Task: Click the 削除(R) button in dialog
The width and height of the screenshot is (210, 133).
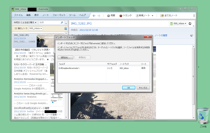Action: click(82, 57)
